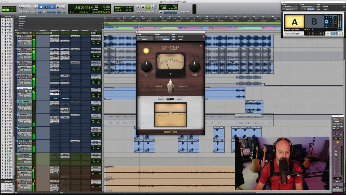Click the transport Stop button
The image size is (346, 195).
143,7
